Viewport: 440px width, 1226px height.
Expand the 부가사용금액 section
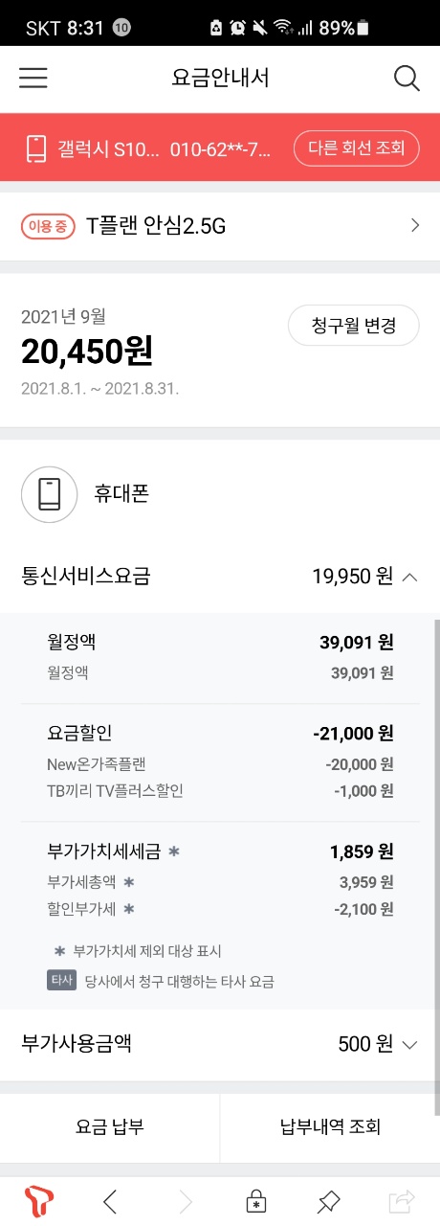(x=409, y=1044)
